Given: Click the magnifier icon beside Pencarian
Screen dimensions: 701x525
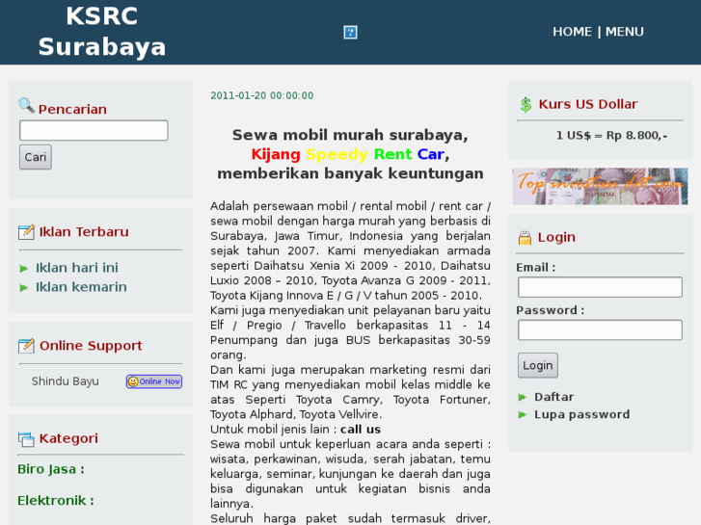Looking at the screenshot, I should 26,105.
